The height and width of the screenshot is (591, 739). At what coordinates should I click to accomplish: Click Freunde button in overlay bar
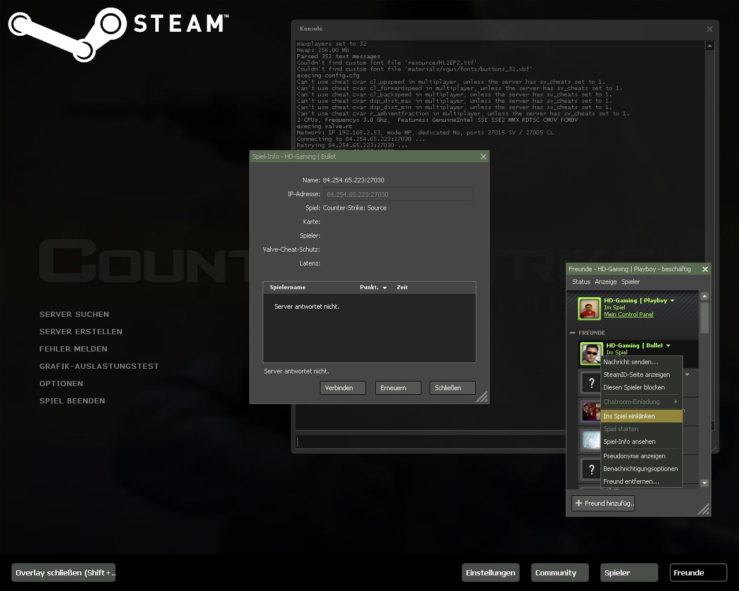698,573
